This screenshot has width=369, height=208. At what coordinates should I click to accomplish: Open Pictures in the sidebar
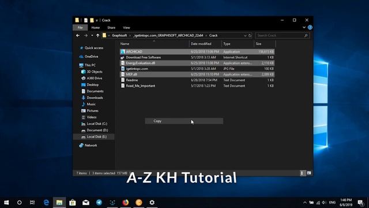(92, 110)
